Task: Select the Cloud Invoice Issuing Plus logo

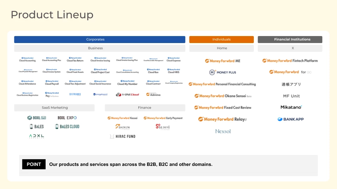Action: pos(127,59)
